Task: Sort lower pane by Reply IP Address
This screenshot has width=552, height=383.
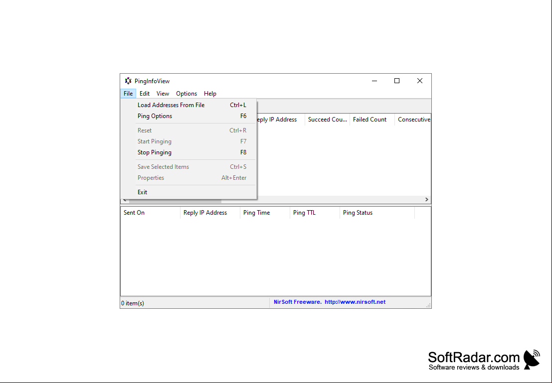Action: point(210,213)
